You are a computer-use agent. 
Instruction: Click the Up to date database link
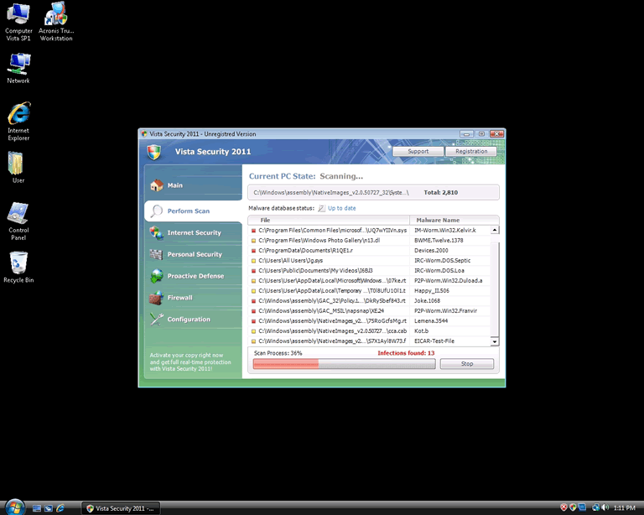click(341, 208)
